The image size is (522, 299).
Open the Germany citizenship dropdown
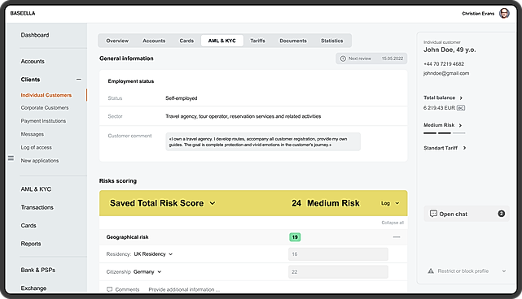coord(147,271)
